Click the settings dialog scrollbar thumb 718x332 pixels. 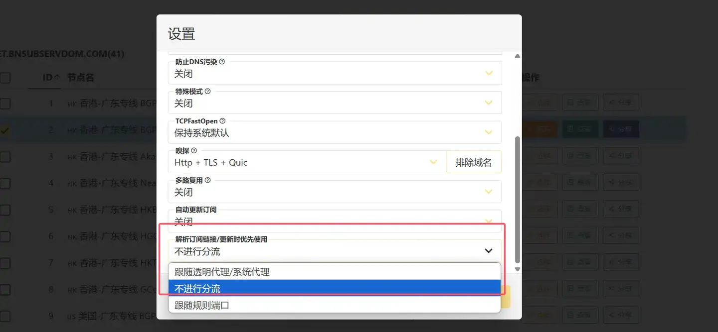click(517, 199)
